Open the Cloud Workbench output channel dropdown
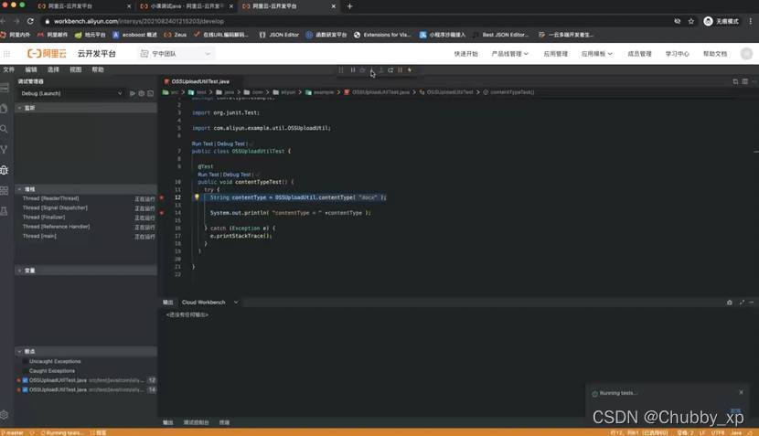The height and width of the screenshot is (436, 759). pos(209,303)
